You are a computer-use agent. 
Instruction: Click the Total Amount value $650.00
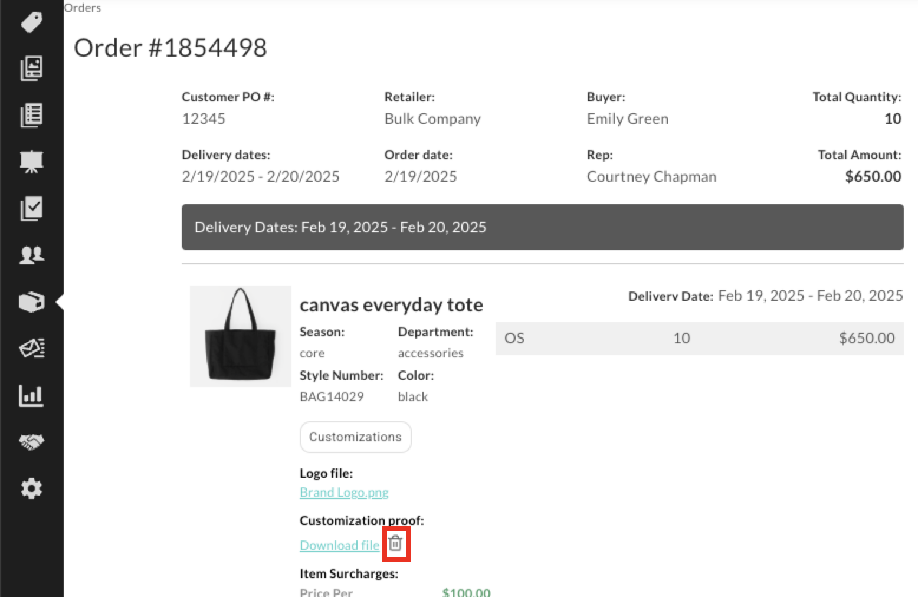tap(873, 176)
